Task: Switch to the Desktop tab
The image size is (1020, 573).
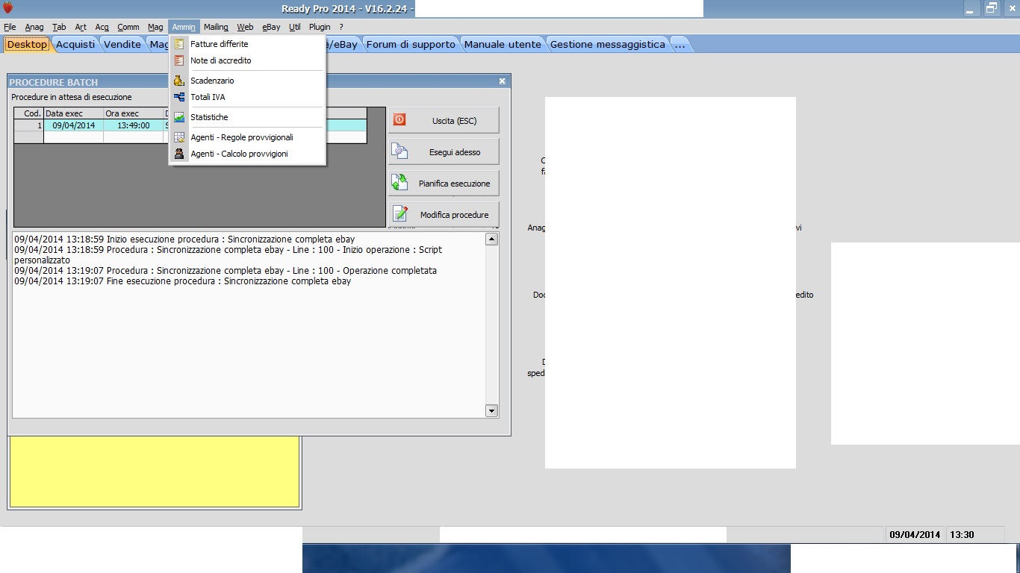Action: coord(27,44)
